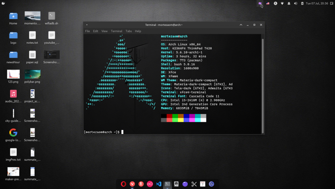Click the yellow block in neofetch color palette
This screenshot has height=189, width=335.
click(x=181, y=120)
